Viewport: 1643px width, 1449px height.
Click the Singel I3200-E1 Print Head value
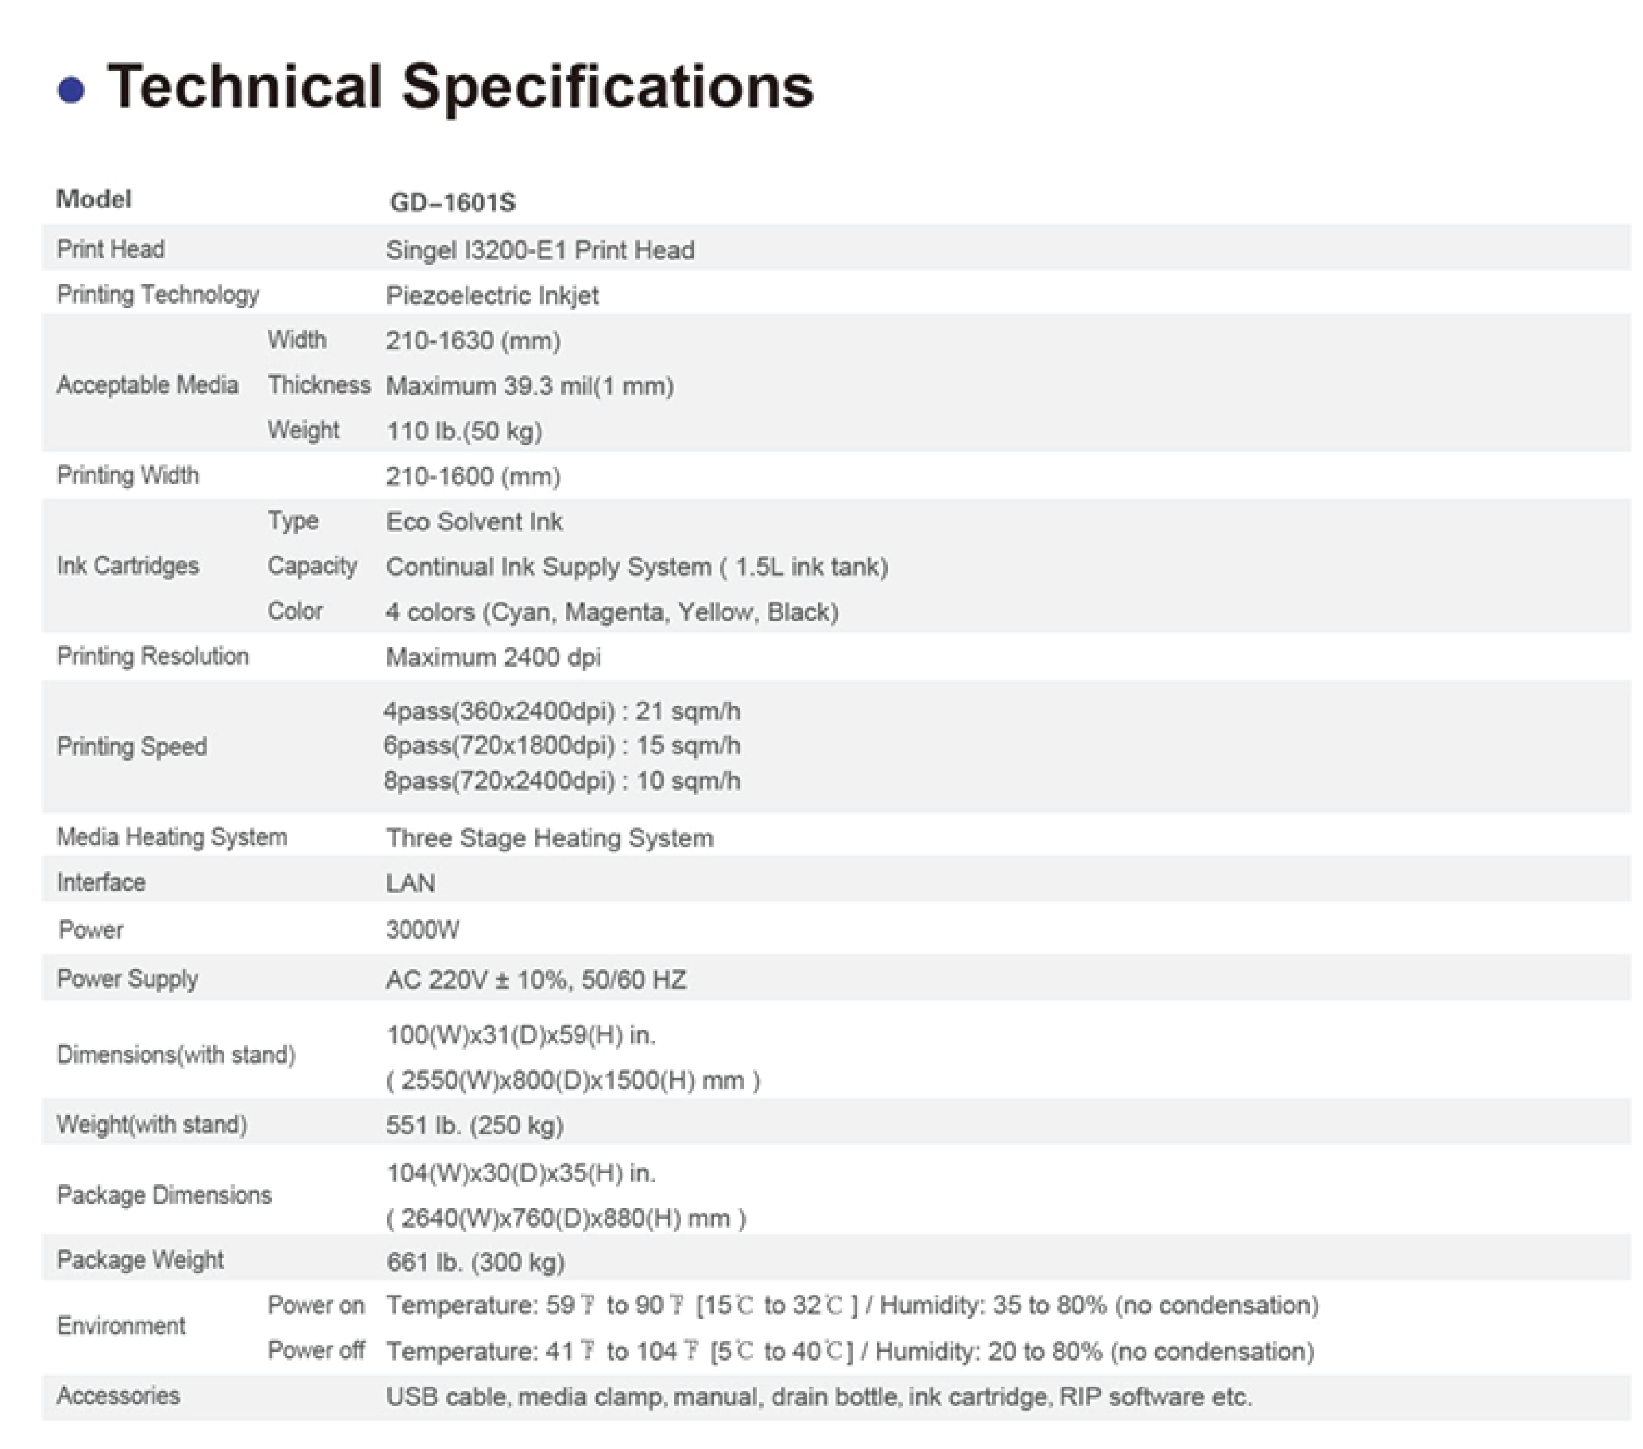pos(539,250)
